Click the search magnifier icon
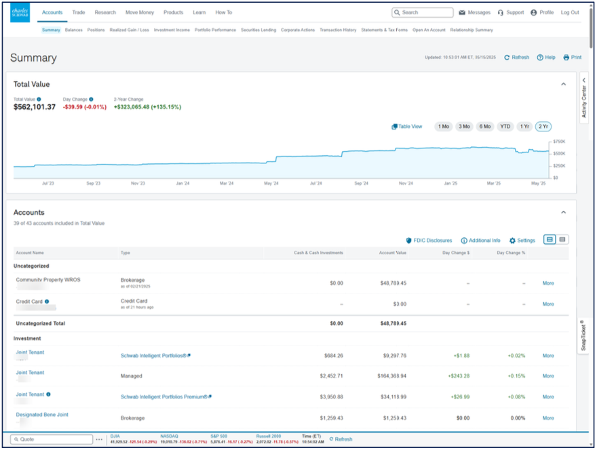Viewport: 597px width, 450px height. 397,13
